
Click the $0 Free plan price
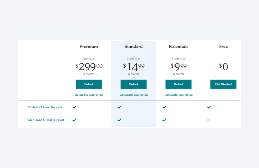(x=223, y=67)
